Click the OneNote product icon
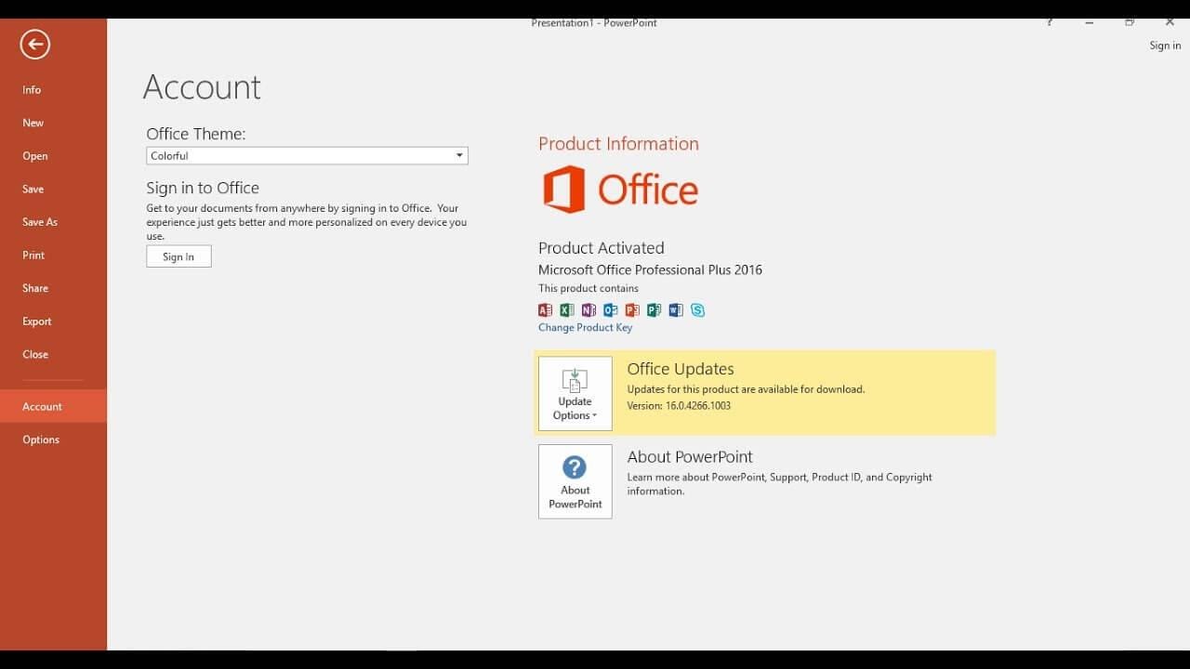The image size is (1190, 669). coord(588,310)
